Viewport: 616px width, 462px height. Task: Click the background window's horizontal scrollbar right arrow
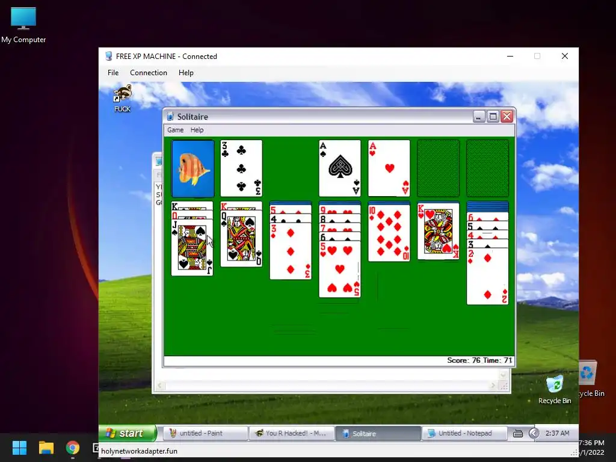[x=493, y=386]
